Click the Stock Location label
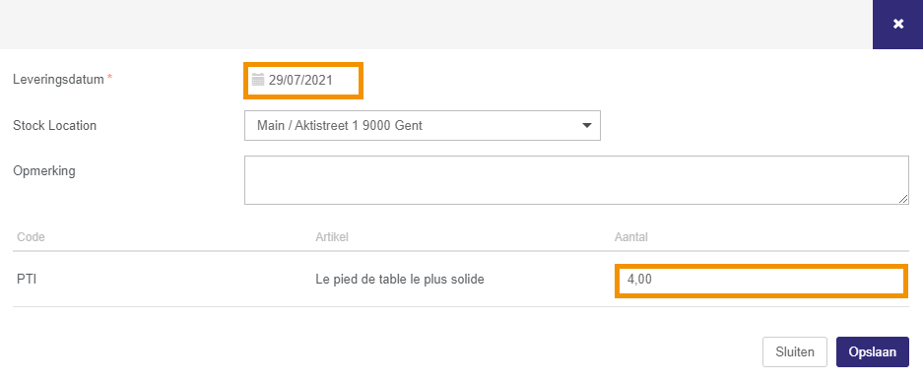 coord(55,125)
